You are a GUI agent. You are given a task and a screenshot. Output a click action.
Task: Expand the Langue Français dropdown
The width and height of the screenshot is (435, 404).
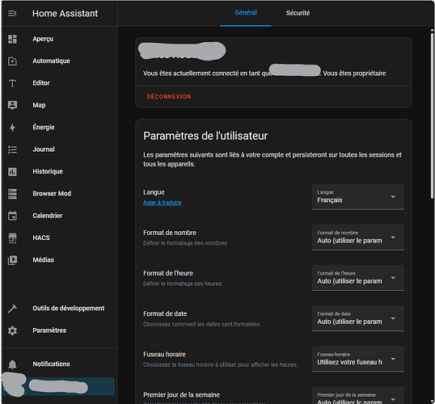[358, 197]
